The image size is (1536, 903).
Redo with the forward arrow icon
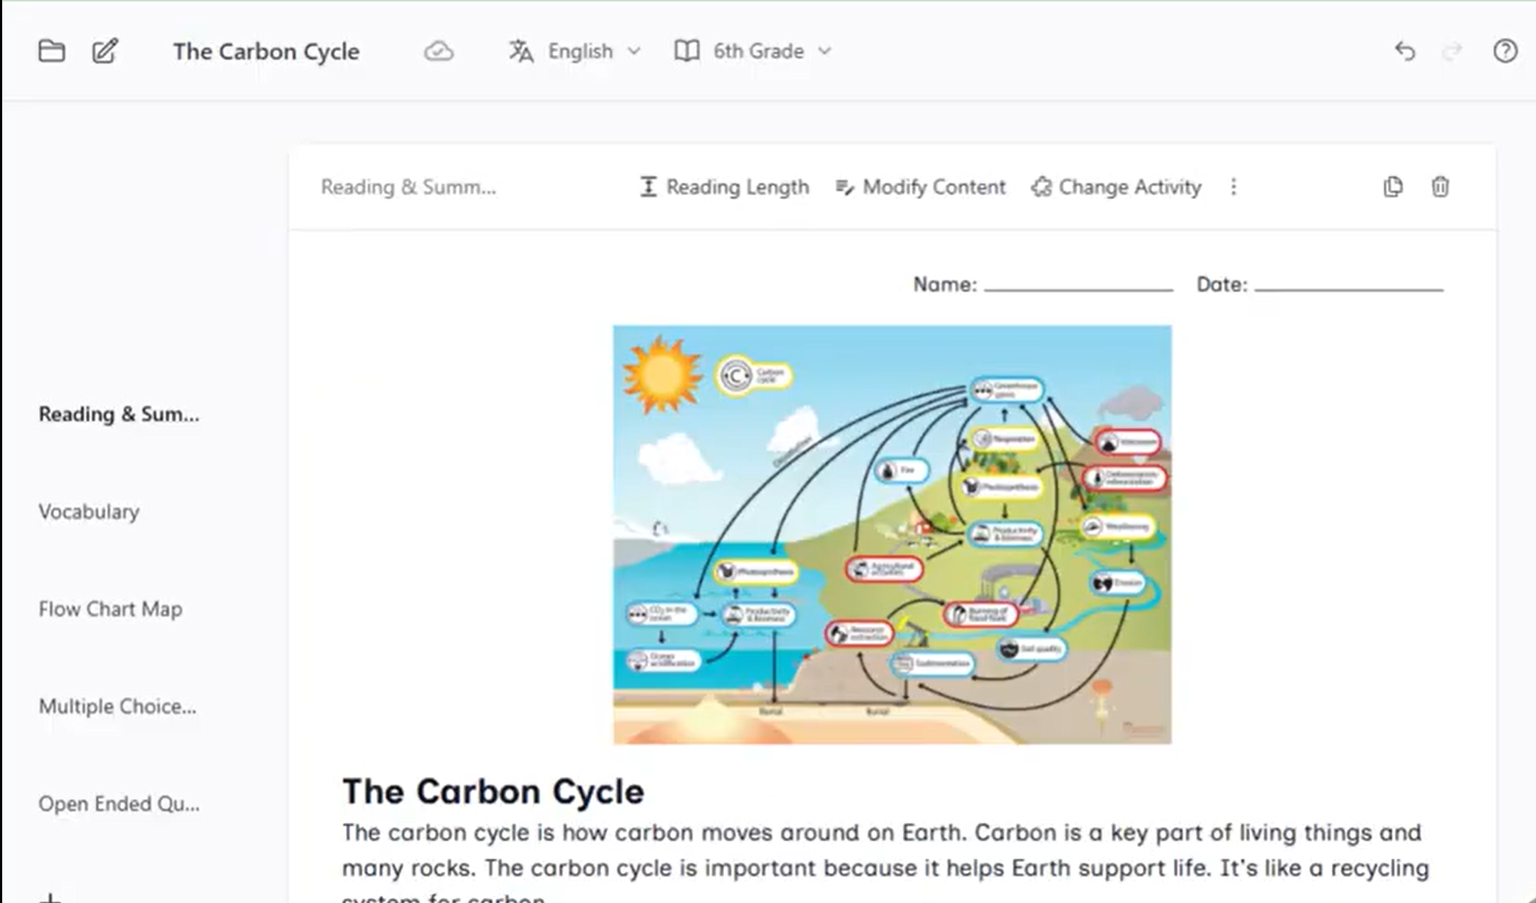[1453, 51]
